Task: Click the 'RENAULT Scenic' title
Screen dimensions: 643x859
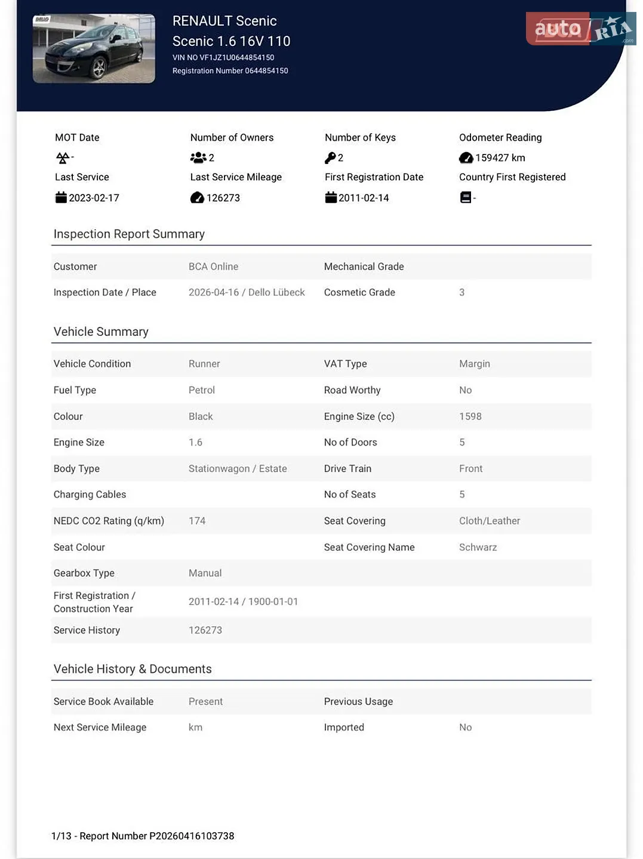Action: (x=224, y=21)
